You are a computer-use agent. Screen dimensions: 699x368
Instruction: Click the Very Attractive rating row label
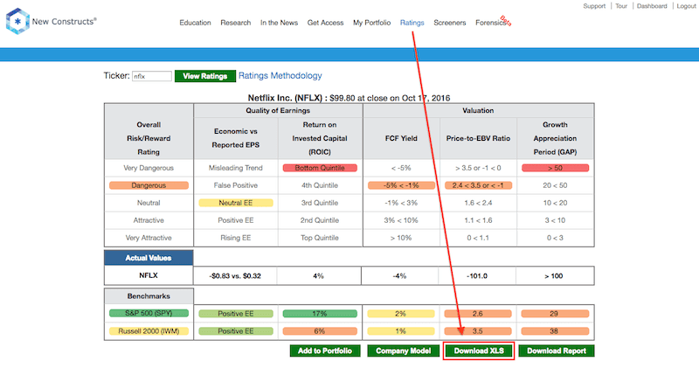(x=149, y=238)
